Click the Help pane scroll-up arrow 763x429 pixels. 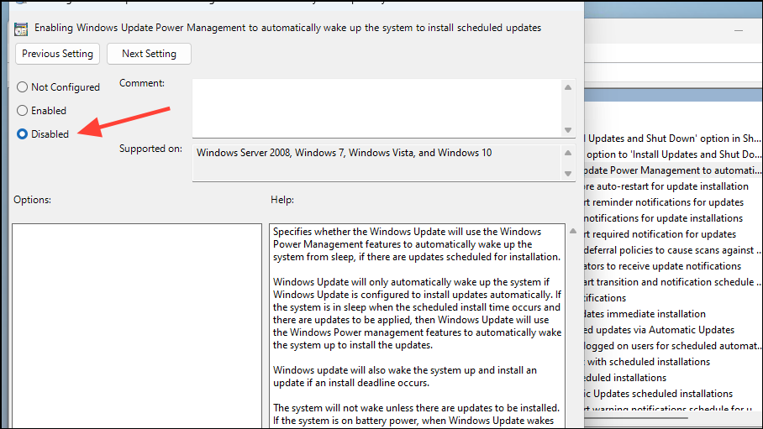point(573,231)
